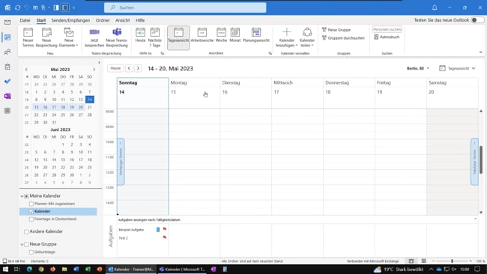Select Tagesansicht in ribbon
Image resolution: width=487 pixels, height=274 pixels.
pyautogui.click(x=178, y=37)
